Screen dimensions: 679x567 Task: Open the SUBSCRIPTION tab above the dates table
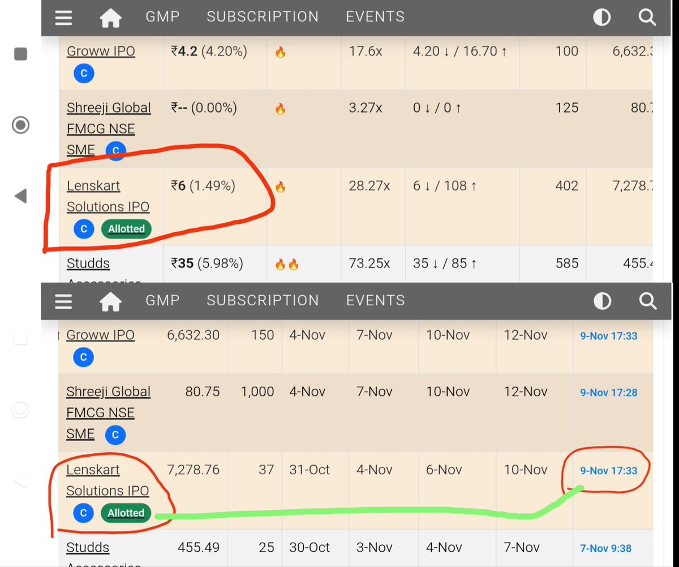263,300
